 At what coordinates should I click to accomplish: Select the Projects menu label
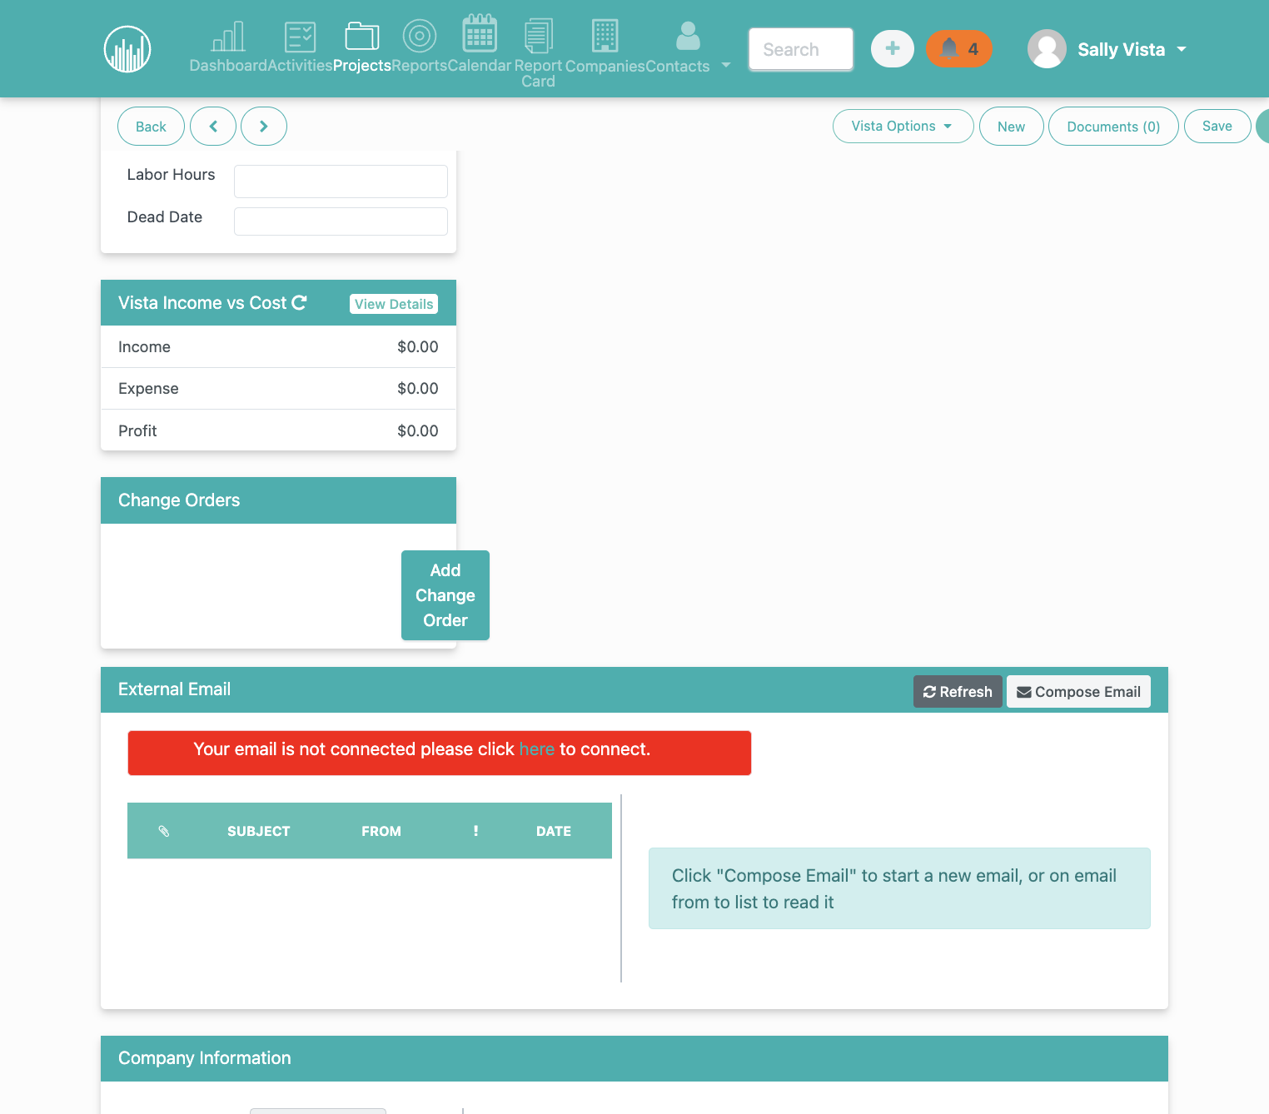click(362, 66)
